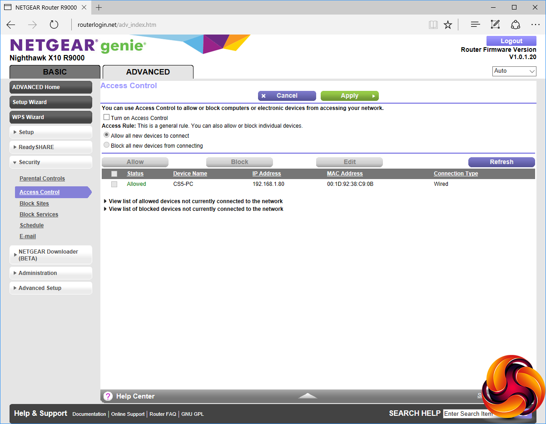The width and height of the screenshot is (546, 424).
Task: Click the CS5-PC device name
Action: click(183, 184)
